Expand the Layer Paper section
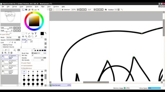This screenshot has width=165, height=92. pyautogui.click(x=26, y=63)
